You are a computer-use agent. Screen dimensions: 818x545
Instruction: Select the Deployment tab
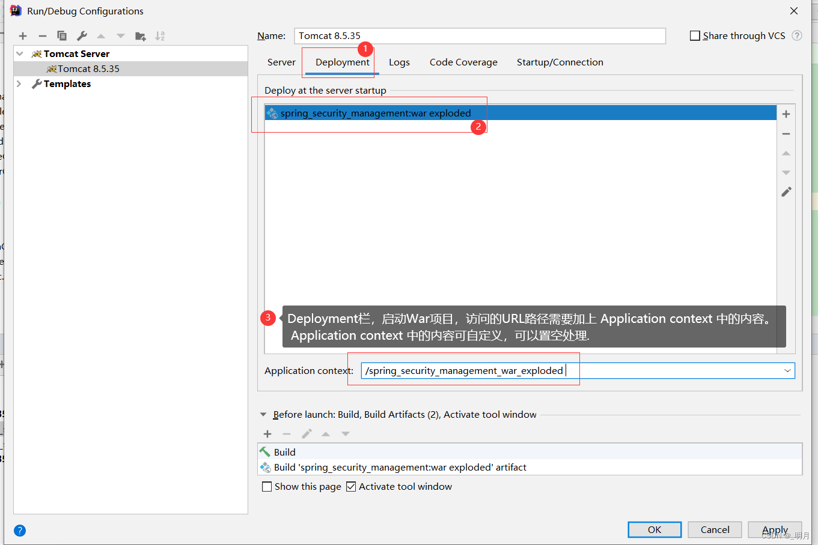pos(343,62)
